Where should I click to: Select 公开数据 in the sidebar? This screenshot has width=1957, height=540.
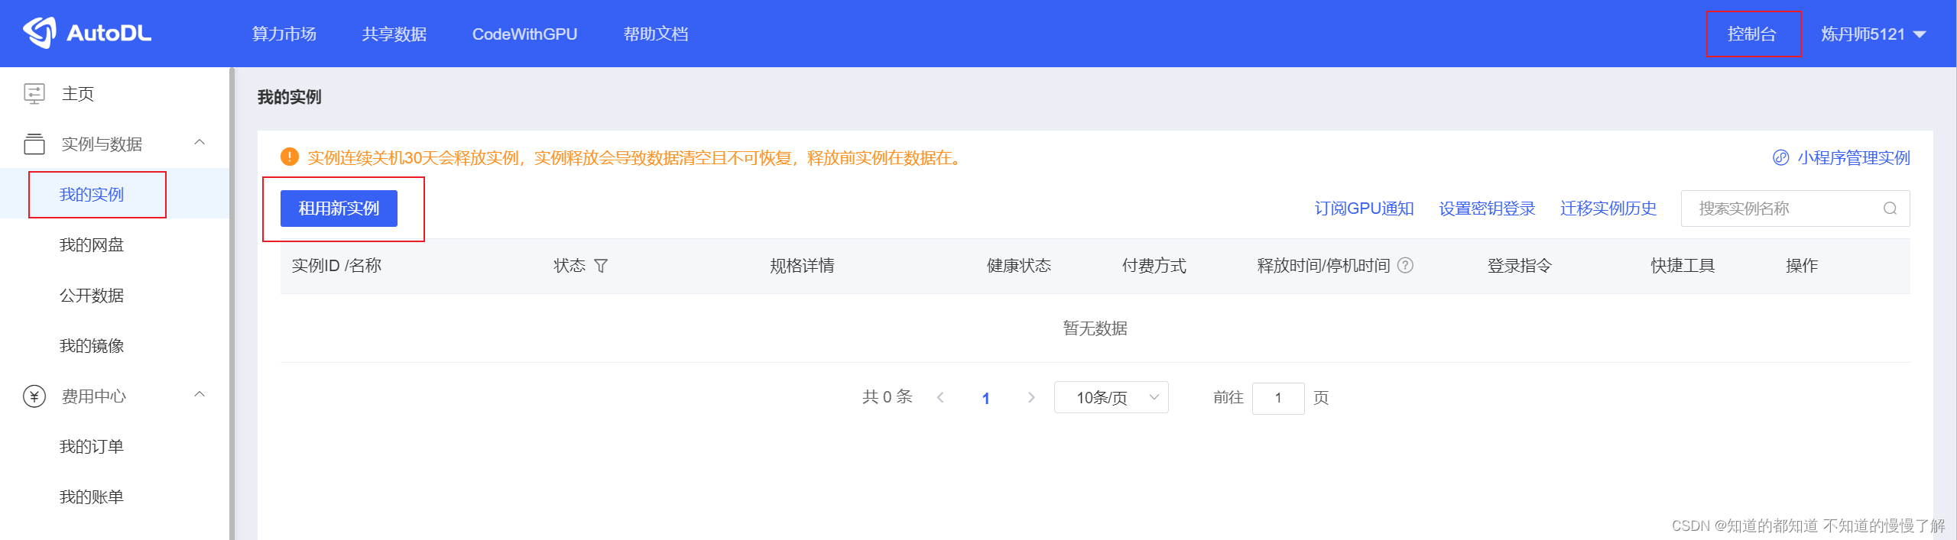tap(92, 296)
